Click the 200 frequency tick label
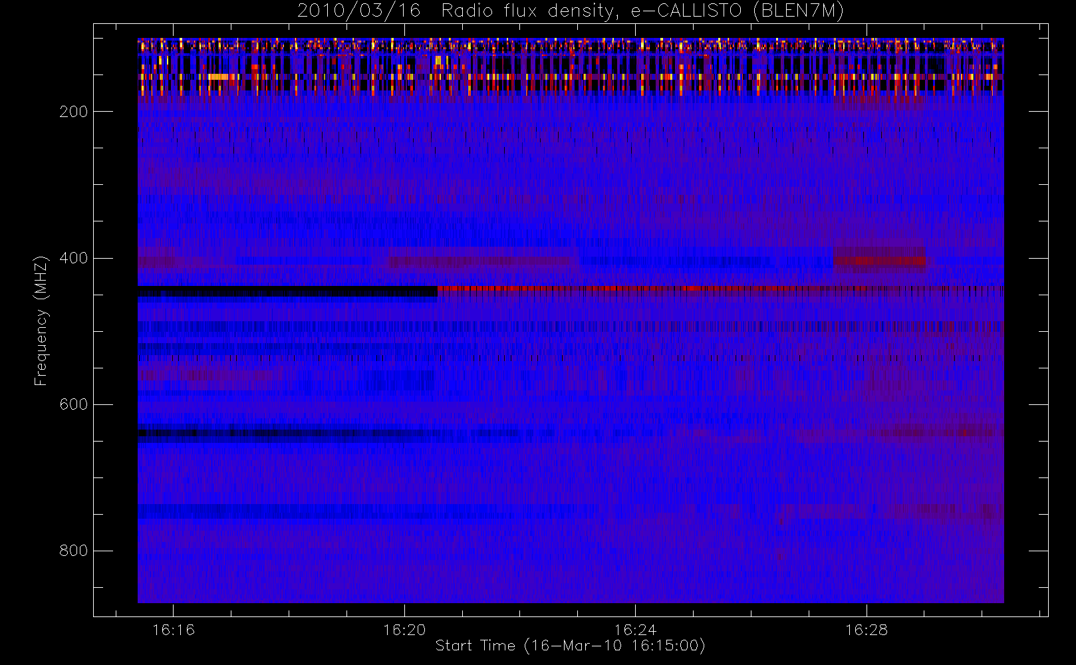This screenshot has height=665, width=1076. (x=73, y=112)
